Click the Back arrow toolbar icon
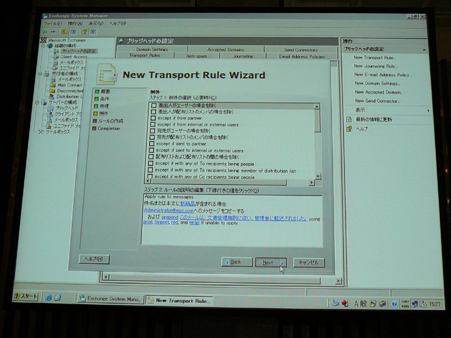451x338 pixels. [45, 32]
